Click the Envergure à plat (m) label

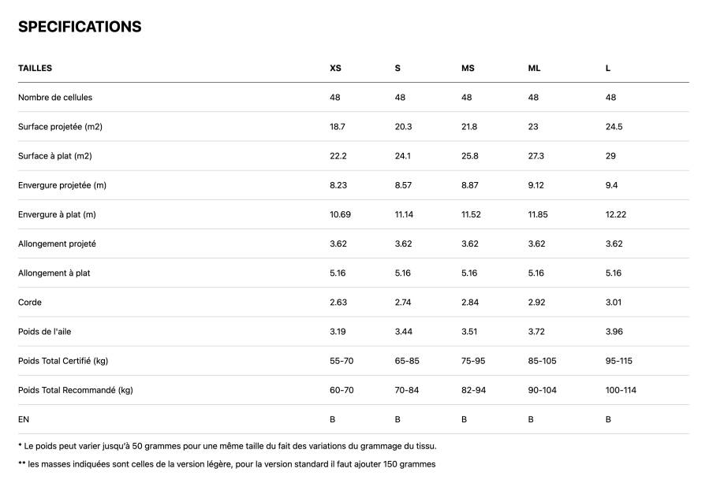pos(57,214)
